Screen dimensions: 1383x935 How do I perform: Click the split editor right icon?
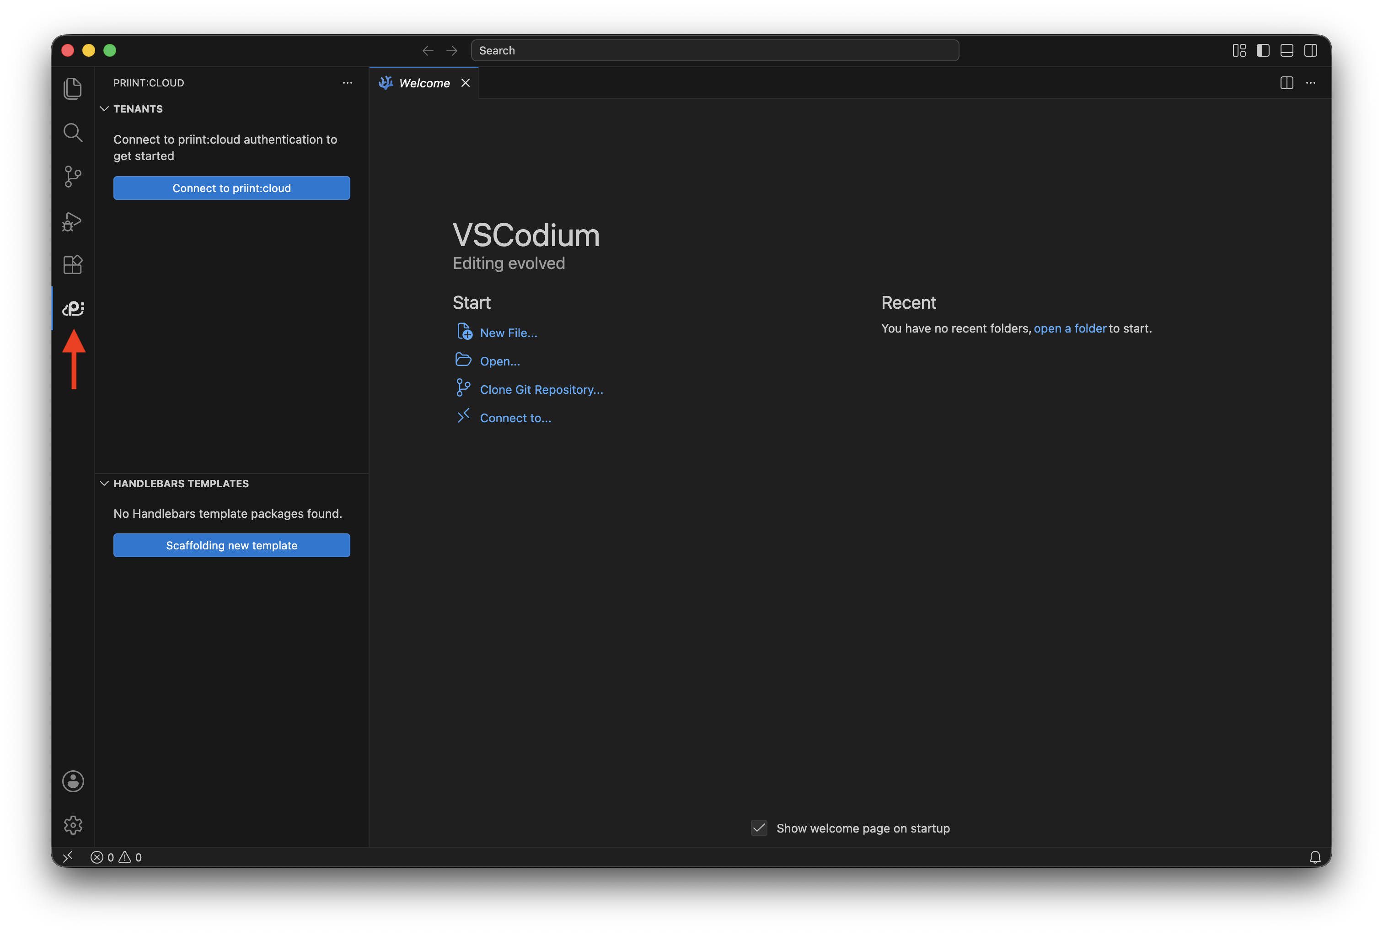tap(1287, 83)
